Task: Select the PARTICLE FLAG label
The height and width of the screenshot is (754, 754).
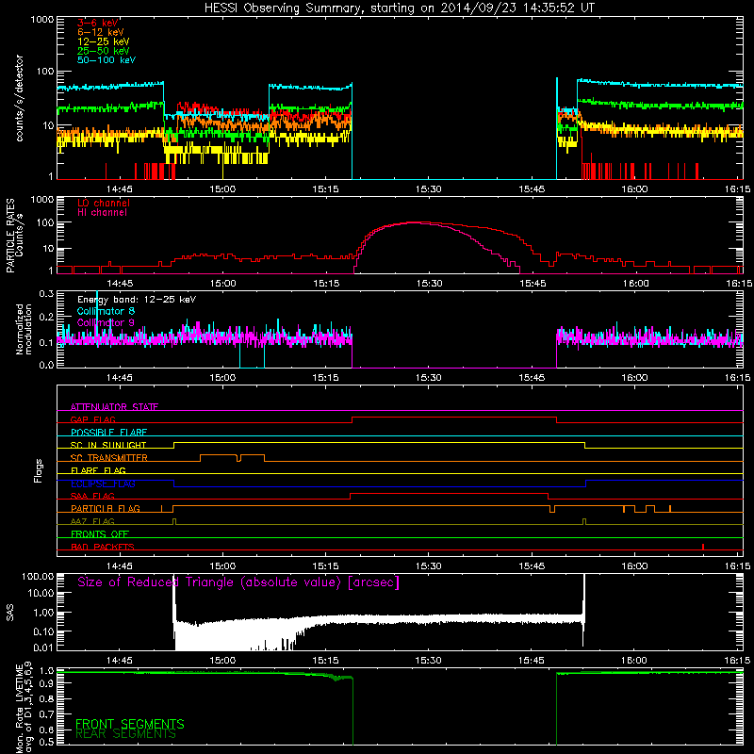Action: click(x=106, y=509)
